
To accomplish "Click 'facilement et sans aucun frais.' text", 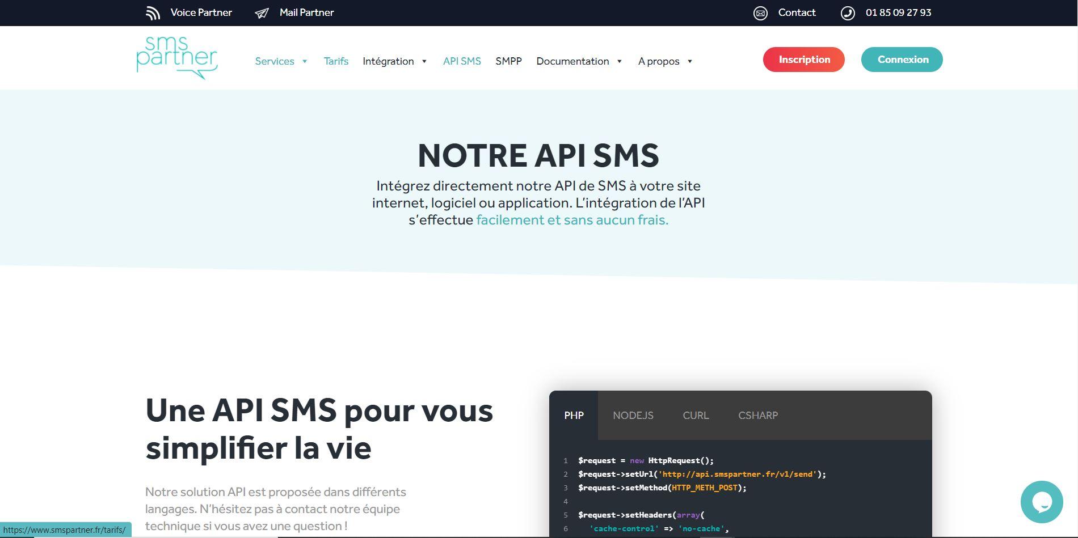I will 572,220.
